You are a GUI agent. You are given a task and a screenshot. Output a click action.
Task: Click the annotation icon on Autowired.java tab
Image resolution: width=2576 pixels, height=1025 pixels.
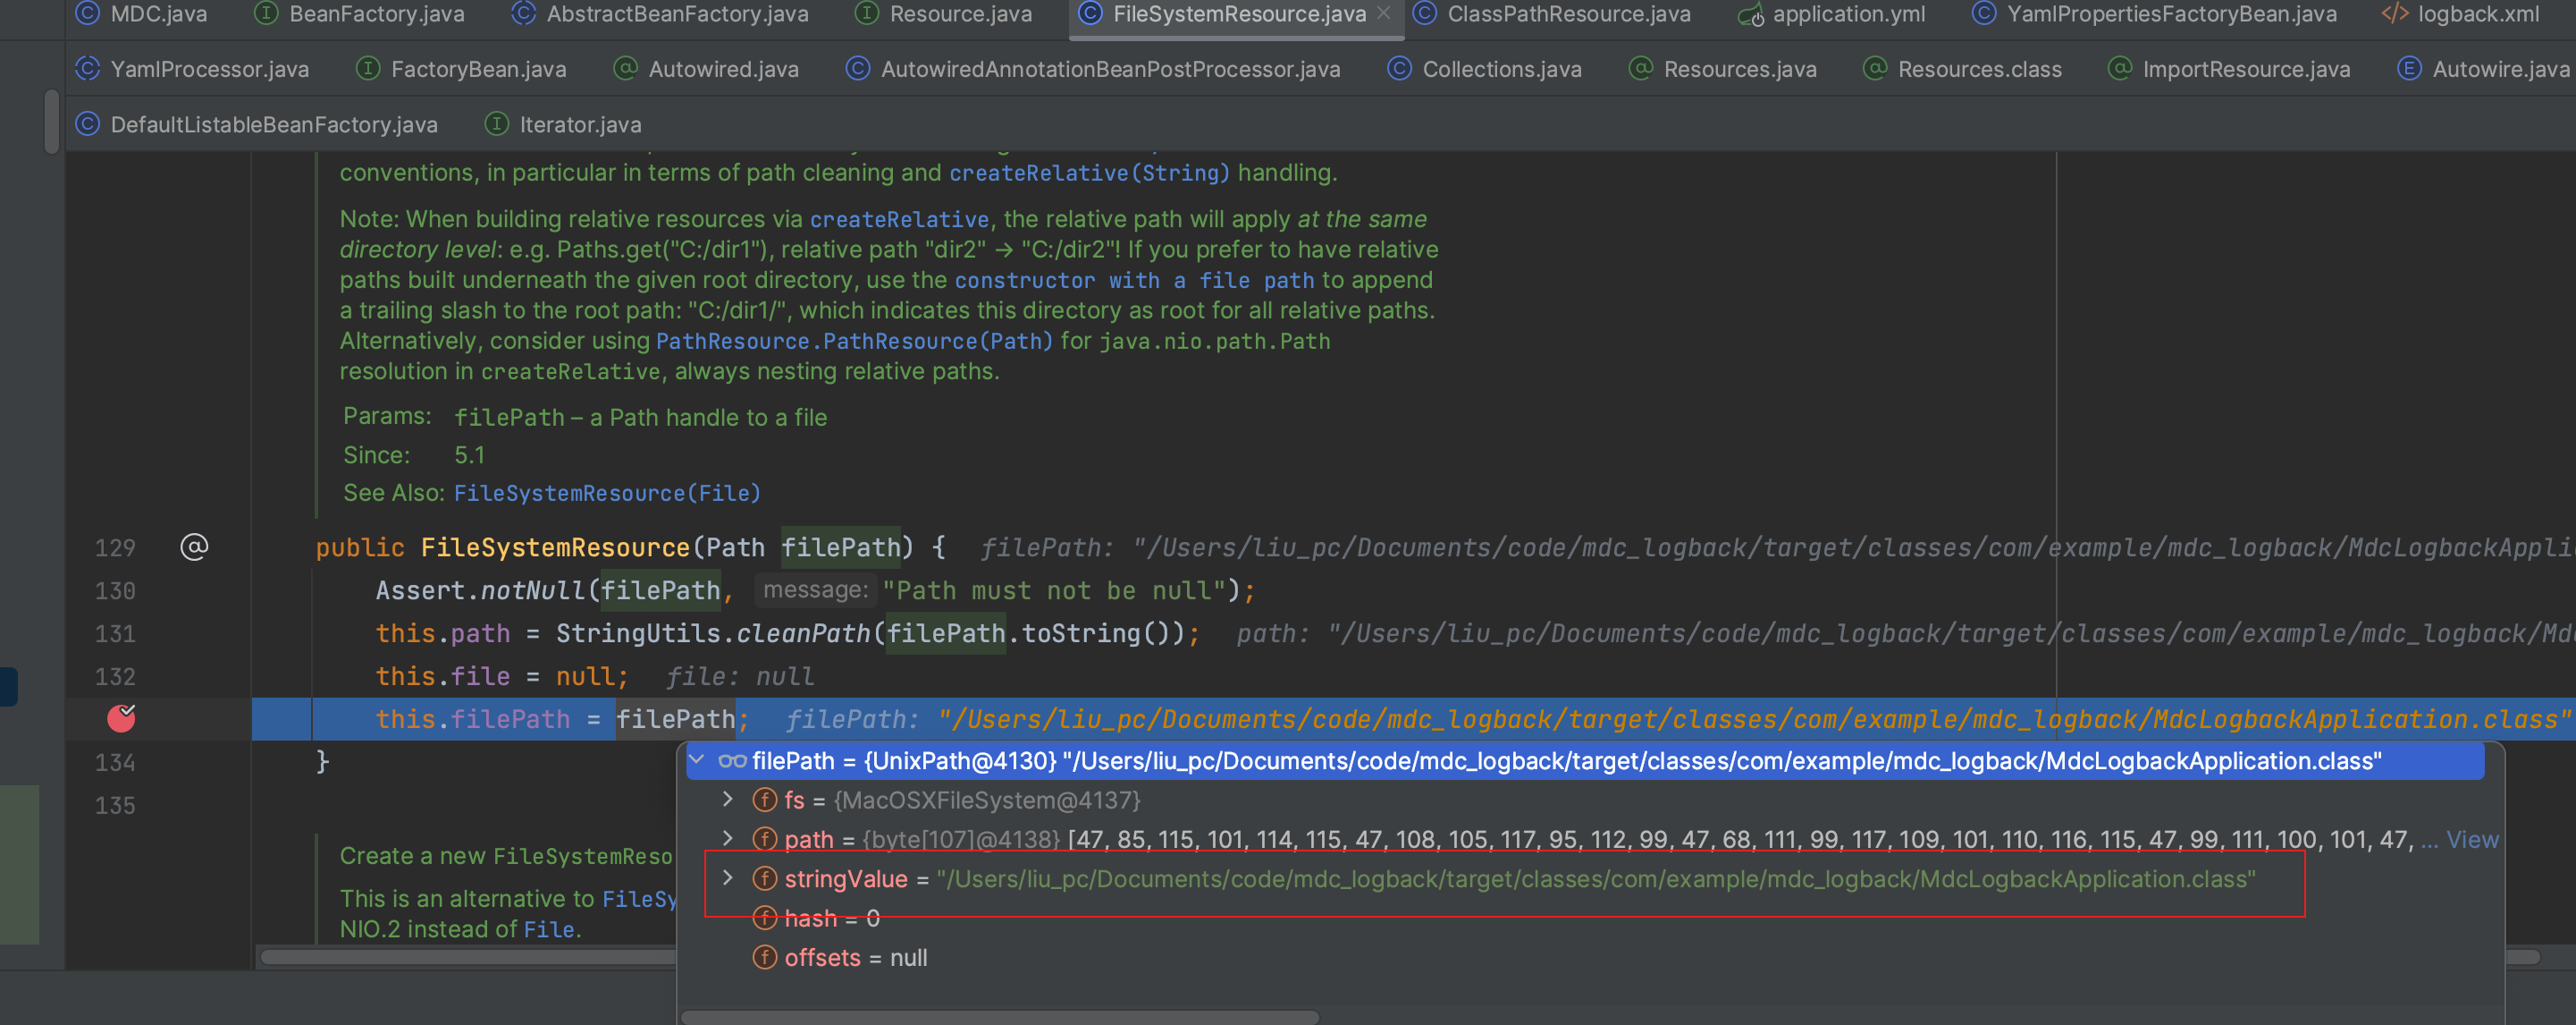pyautogui.click(x=625, y=68)
